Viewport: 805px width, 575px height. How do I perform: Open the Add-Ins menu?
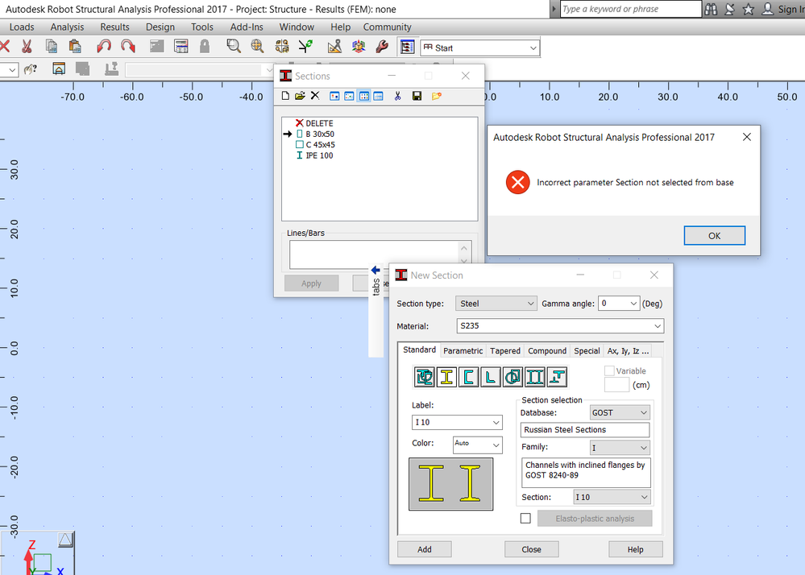pyautogui.click(x=247, y=27)
